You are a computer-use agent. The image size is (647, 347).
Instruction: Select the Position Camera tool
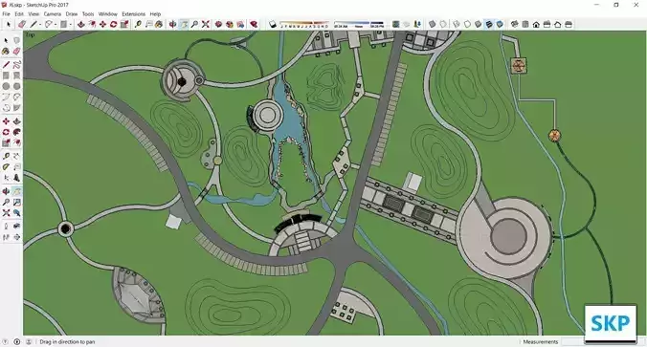pos(6,227)
